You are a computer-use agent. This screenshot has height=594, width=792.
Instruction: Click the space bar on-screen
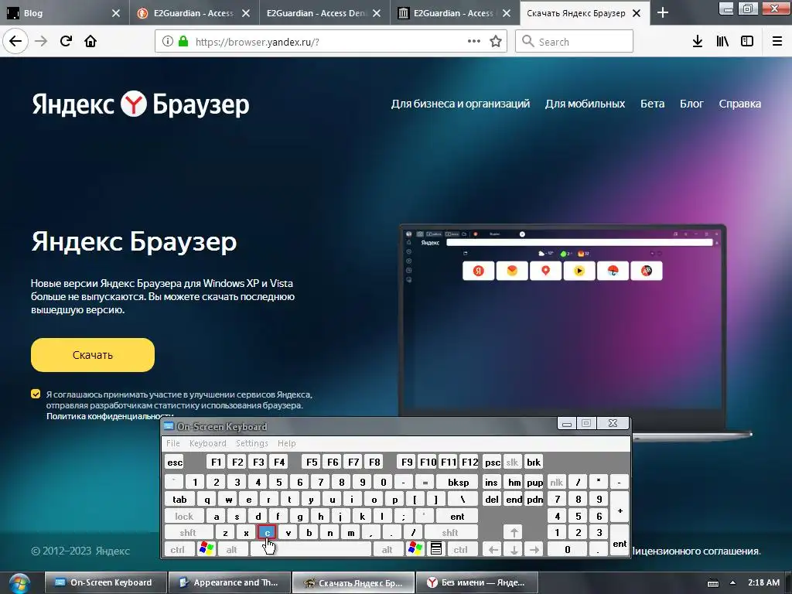(x=311, y=550)
